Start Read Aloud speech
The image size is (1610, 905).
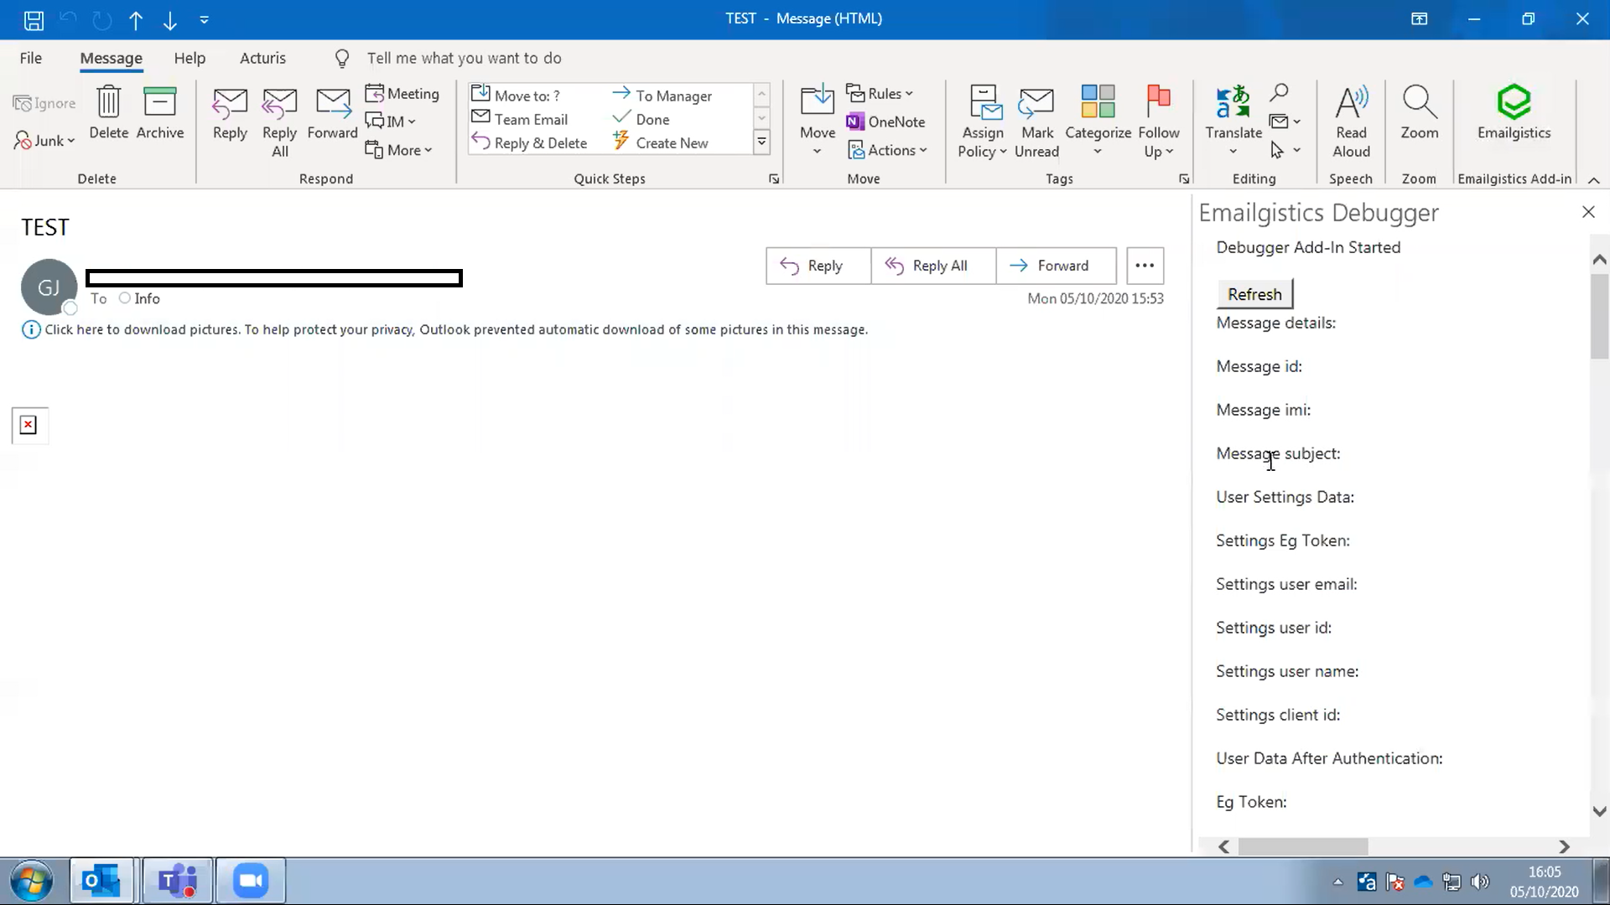(x=1351, y=122)
